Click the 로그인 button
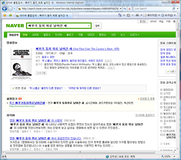 (143, 22)
